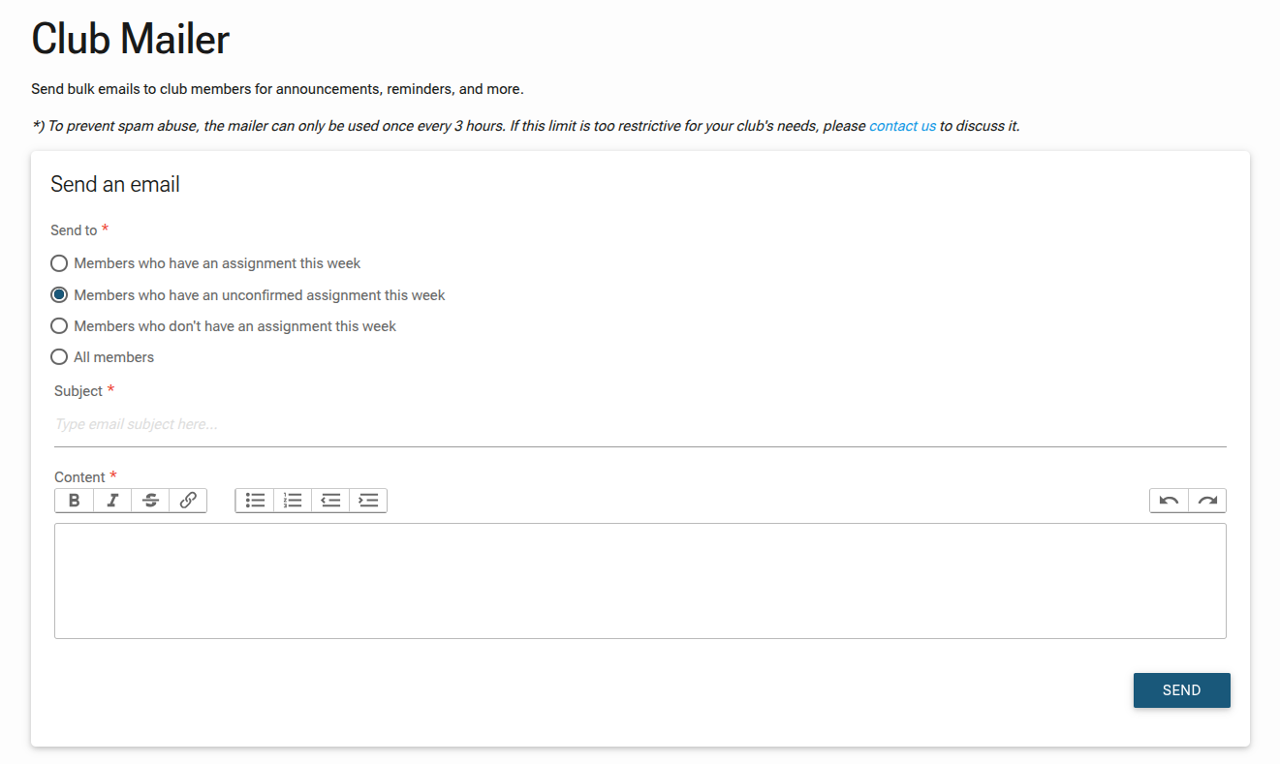Select members who don't have an assignment

pos(59,326)
